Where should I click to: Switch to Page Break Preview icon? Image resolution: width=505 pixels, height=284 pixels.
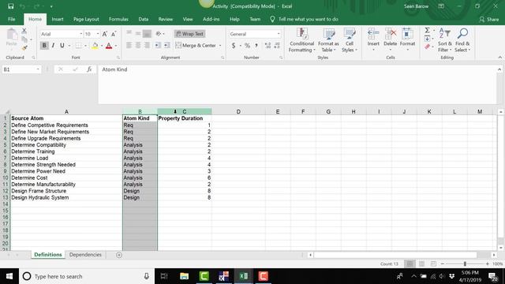tap(433, 263)
